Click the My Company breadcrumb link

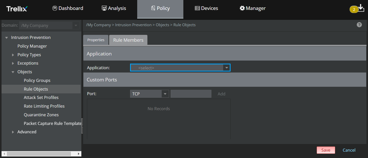[98, 25]
